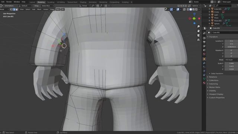Click the pan view hand icon

(x=198, y=31)
